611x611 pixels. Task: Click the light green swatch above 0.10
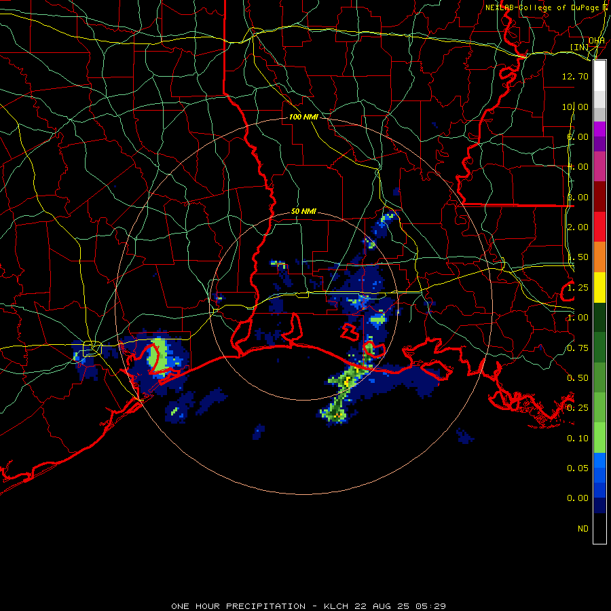[599, 438]
